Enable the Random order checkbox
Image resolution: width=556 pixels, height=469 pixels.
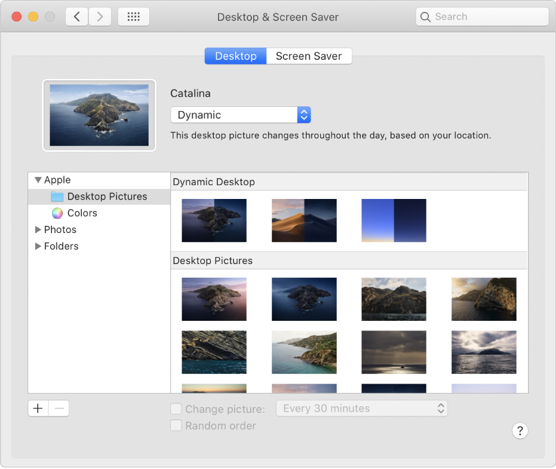(176, 425)
